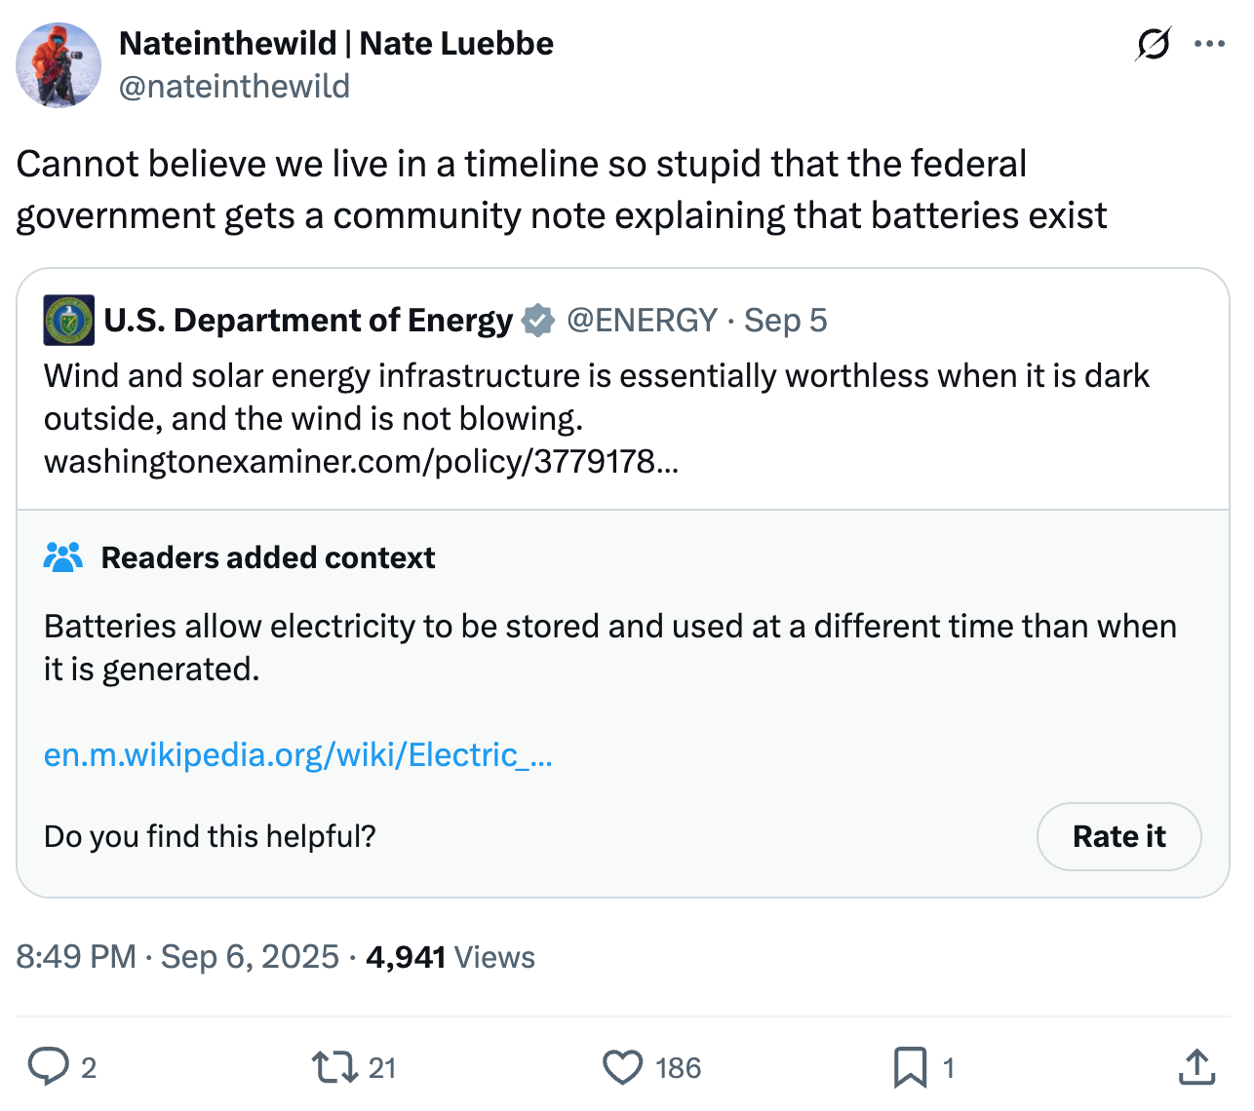Click the Grok icon on the post
Screen dimensions: 1254x1111
(x=1153, y=44)
